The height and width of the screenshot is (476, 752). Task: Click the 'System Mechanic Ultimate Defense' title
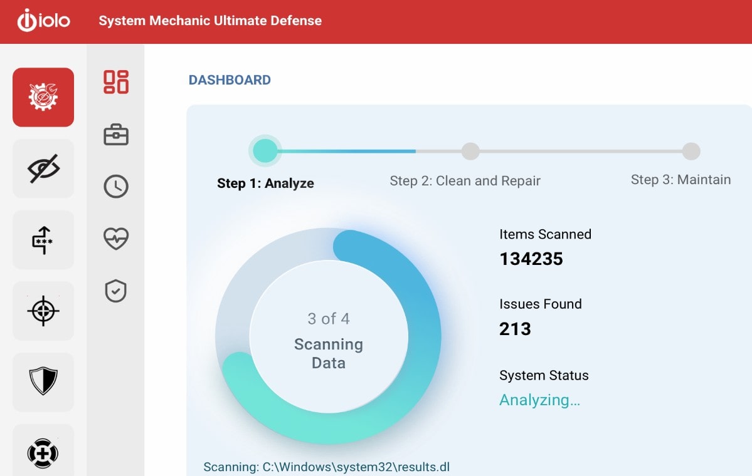(x=210, y=21)
